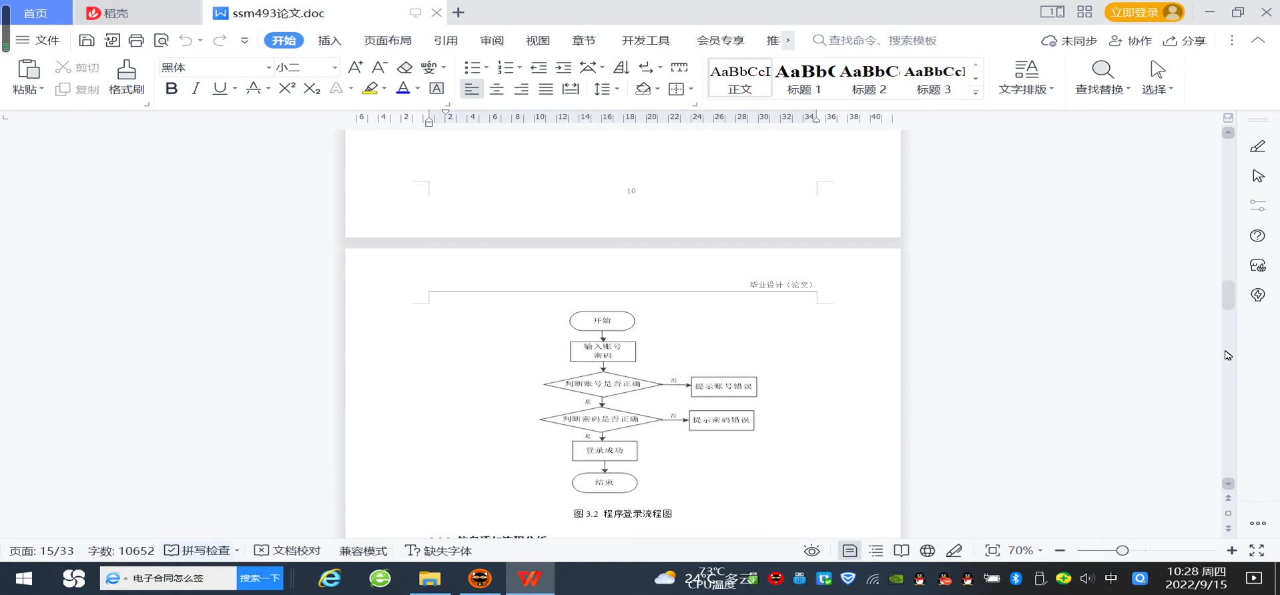Click the Select (选择) tool
Viewport: 1280px width, 595px height.
(x=1157, y=77)
